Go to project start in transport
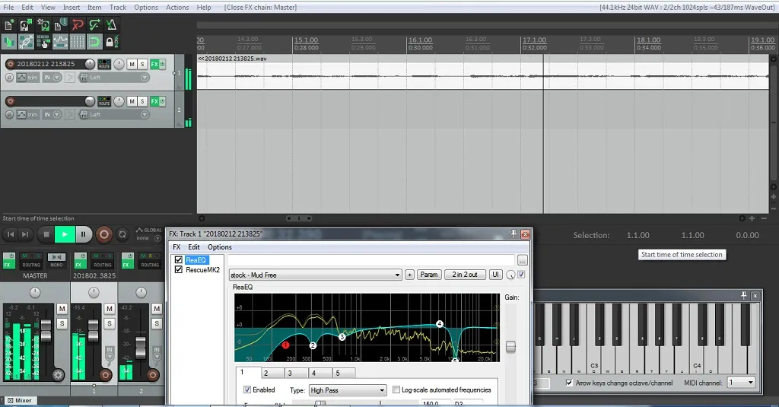The image size is (779, 407). [x=11, y=234]
